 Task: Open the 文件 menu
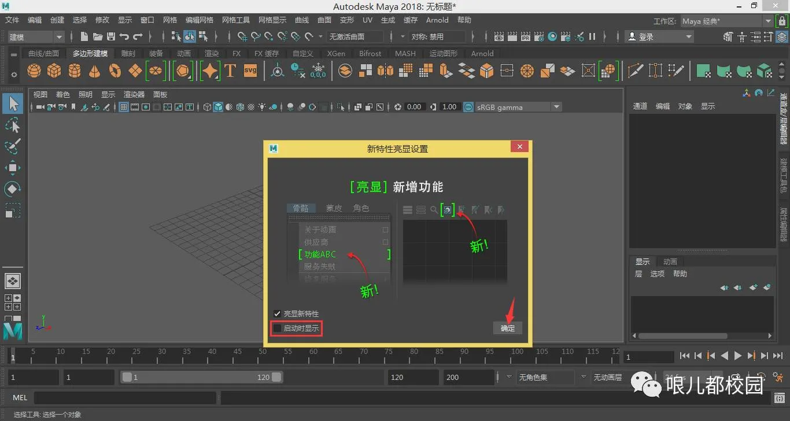12,20
